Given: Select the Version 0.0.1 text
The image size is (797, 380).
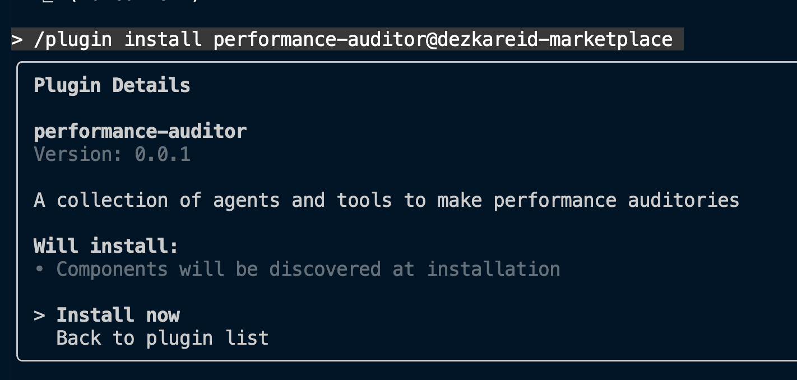Looking at the screenshot, I should coord(112,154).
